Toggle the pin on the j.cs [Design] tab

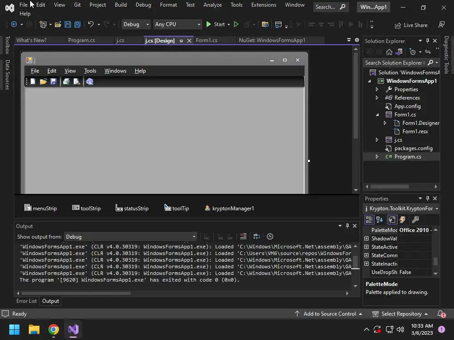click(181, 41)
